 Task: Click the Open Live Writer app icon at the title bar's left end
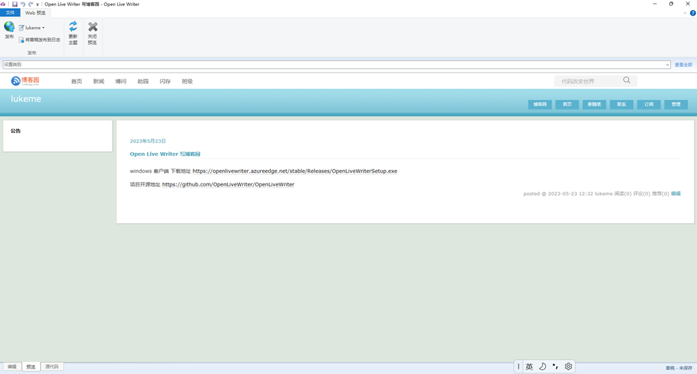tap(3, 4)
